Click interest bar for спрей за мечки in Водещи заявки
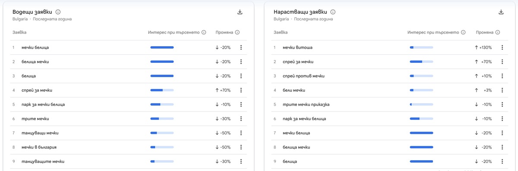The image size is (518, 171). 162,90
